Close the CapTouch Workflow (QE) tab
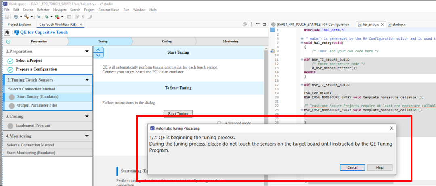Screen dimensions: 436x186 [81, 25]
